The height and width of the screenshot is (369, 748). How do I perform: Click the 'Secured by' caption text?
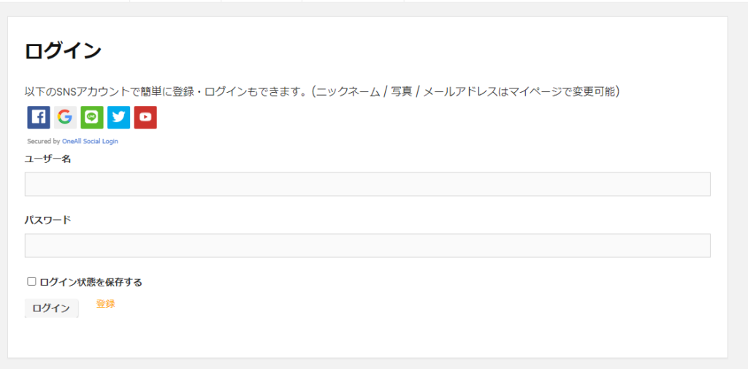(44, 142)
